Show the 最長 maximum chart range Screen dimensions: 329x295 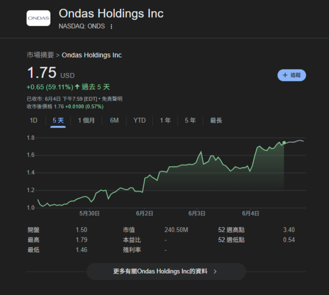click(216, 120)
